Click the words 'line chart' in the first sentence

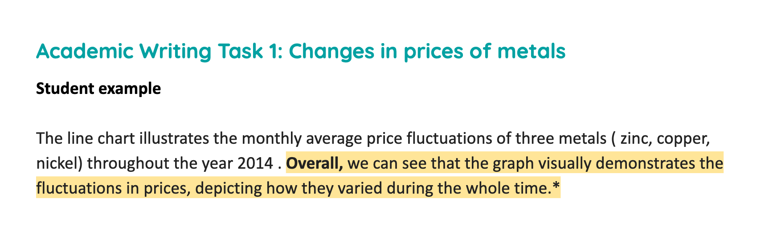coord(101,139)
